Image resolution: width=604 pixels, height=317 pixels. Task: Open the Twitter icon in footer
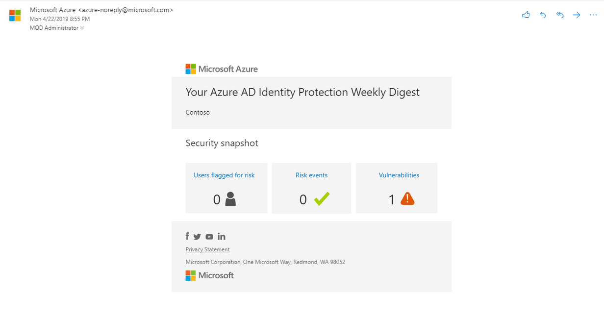[x=197, y=237]
